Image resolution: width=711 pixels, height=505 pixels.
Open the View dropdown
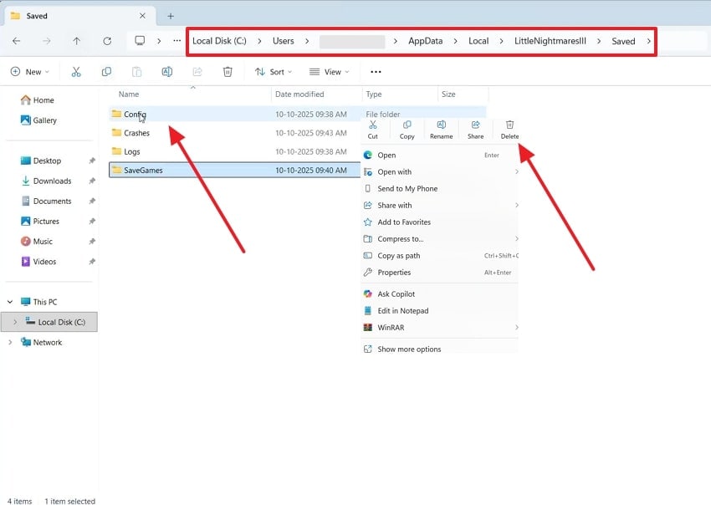tap(330, 72)
